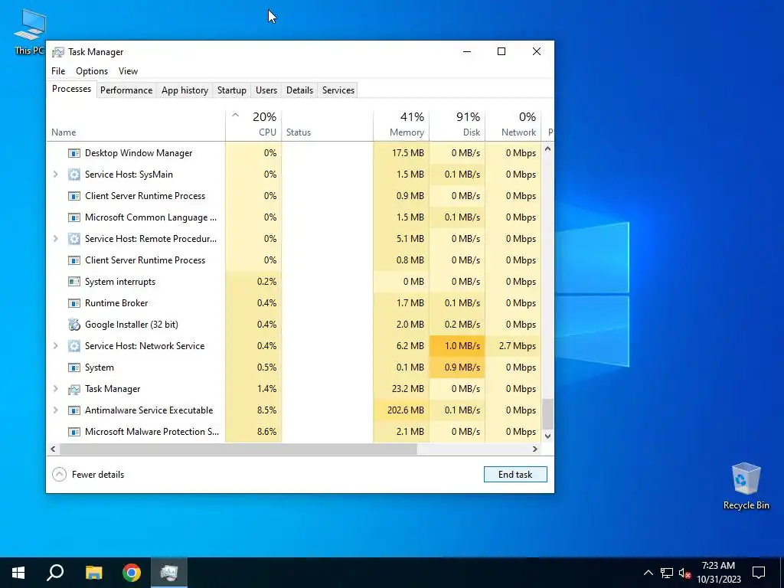
Task: Sort by the CPU column header
Action: coord(253,124)
